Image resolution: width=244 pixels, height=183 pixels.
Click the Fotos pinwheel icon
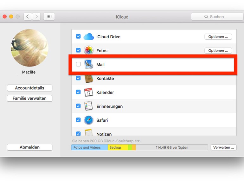click(88, 50)
